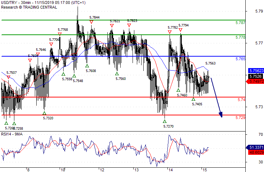Click date 13 on the time axis
Viewport: 264px width, 172px height.
pyautogui.click(x=136, y=170)
